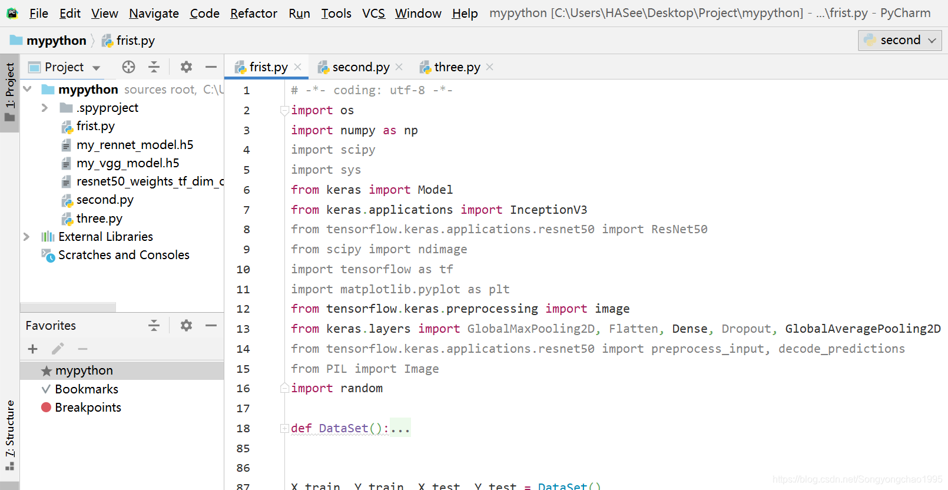Expand the .spyproject folder
Screen dimensions: 948x490
[x=45, y=108]
